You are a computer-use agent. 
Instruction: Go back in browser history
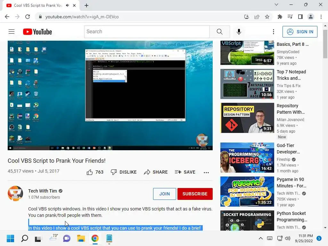point(7,17)
